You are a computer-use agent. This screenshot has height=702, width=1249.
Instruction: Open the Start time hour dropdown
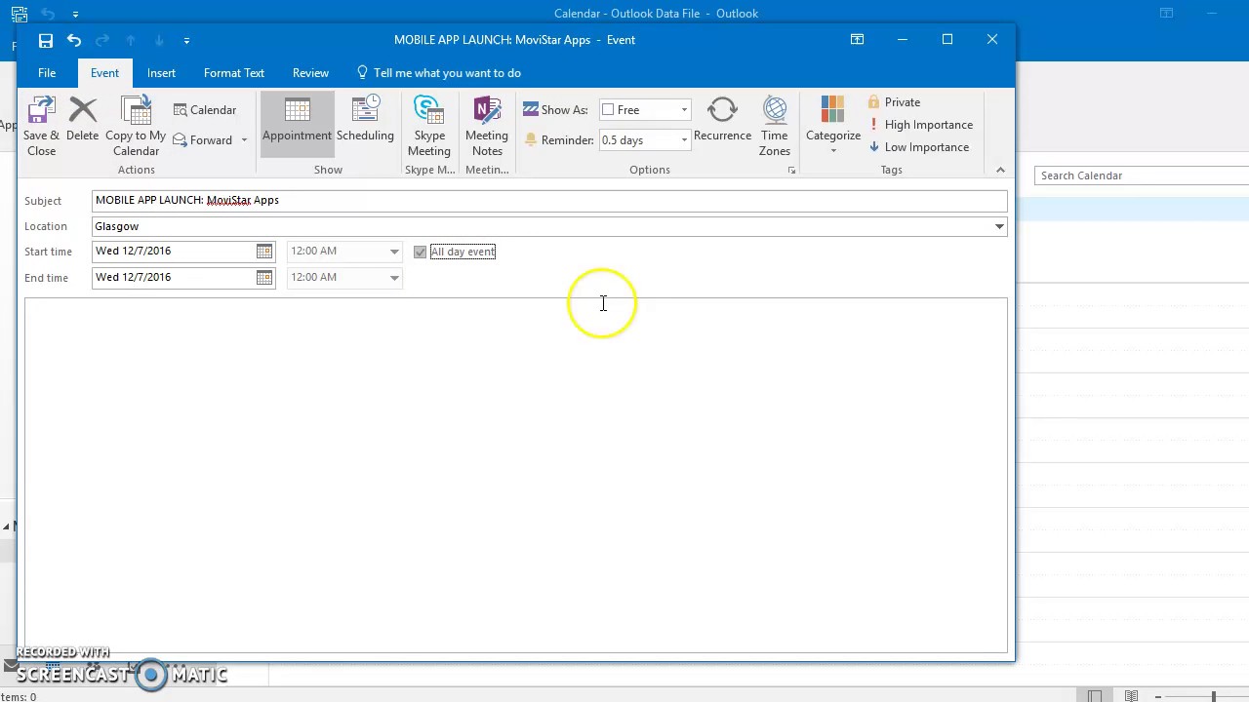click(394, 252)
